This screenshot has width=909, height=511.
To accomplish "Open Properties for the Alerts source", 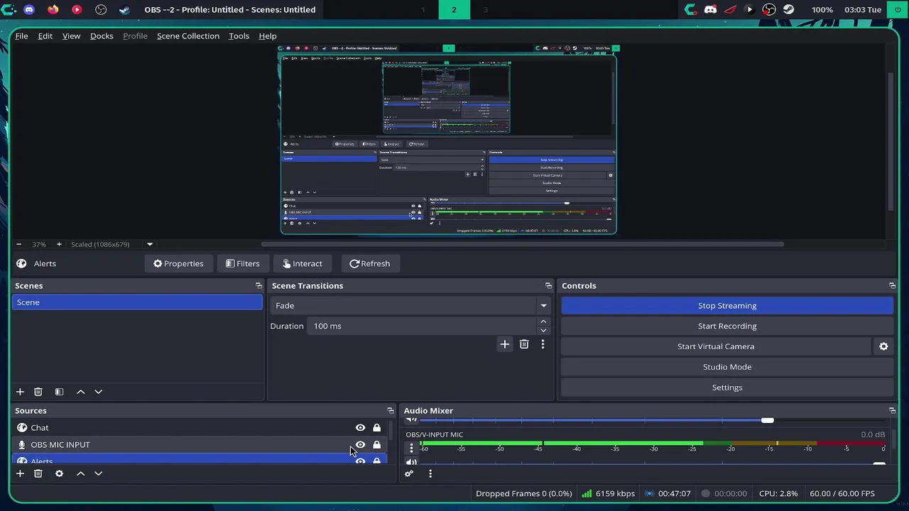I will 178,263.
